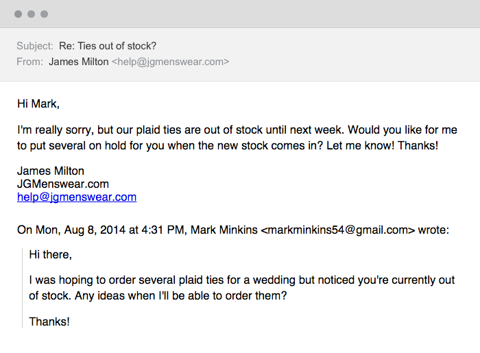This screenshot has width=480, height=353.
Task: Click the first gray window dot (close)
Action: [18, 14]
